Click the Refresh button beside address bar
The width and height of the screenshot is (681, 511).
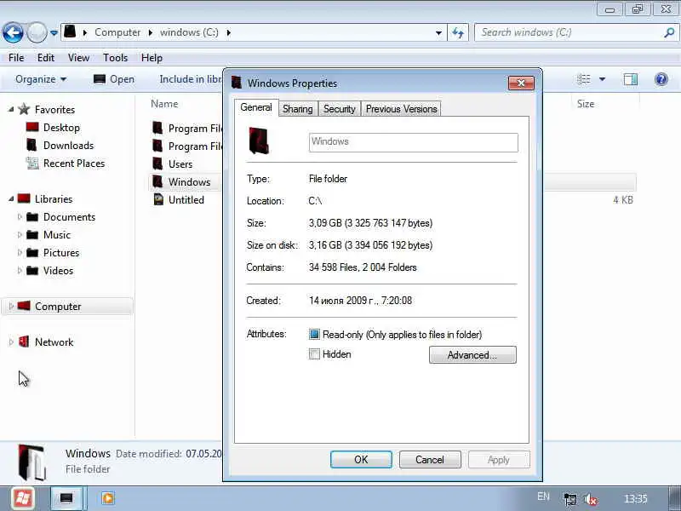(458, 32)
